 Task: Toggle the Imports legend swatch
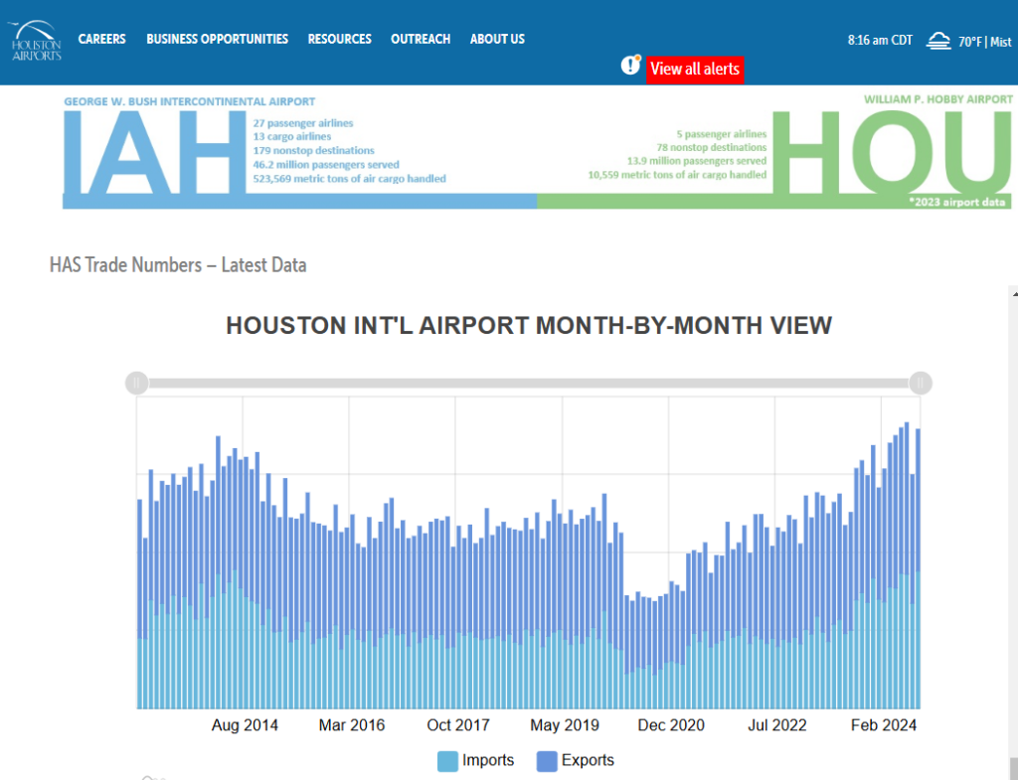coord(448,761)
